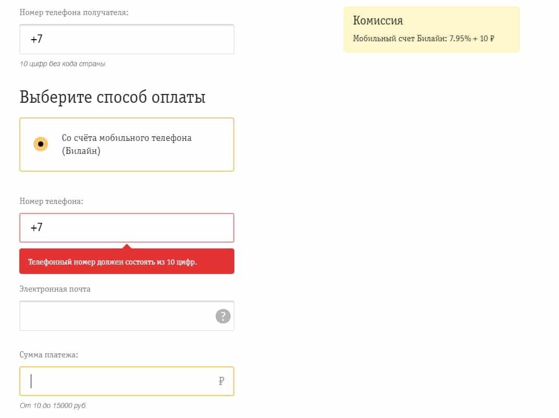Click the "Номер телефона получателя:" label
Image resolution: width=559 pixels, height=418 pixels.
[x=74, y=12]
